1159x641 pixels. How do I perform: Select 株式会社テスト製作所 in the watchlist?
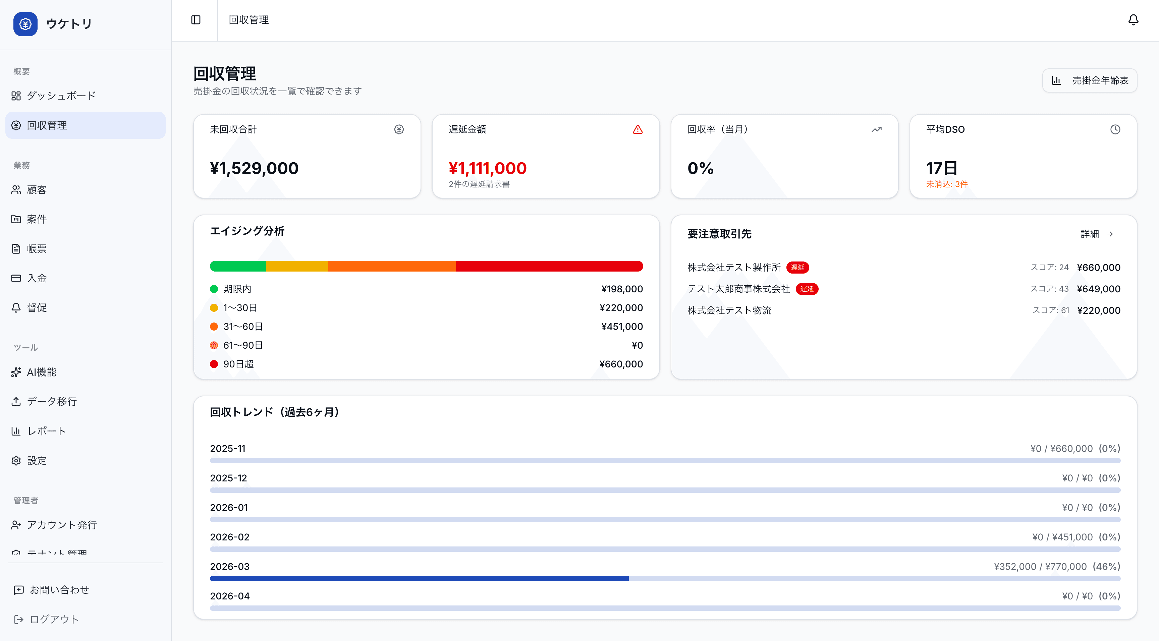tap(733, 268)
